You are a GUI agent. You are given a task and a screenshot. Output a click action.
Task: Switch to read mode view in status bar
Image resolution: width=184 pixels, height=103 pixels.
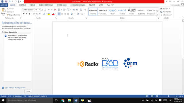(147, 96)
